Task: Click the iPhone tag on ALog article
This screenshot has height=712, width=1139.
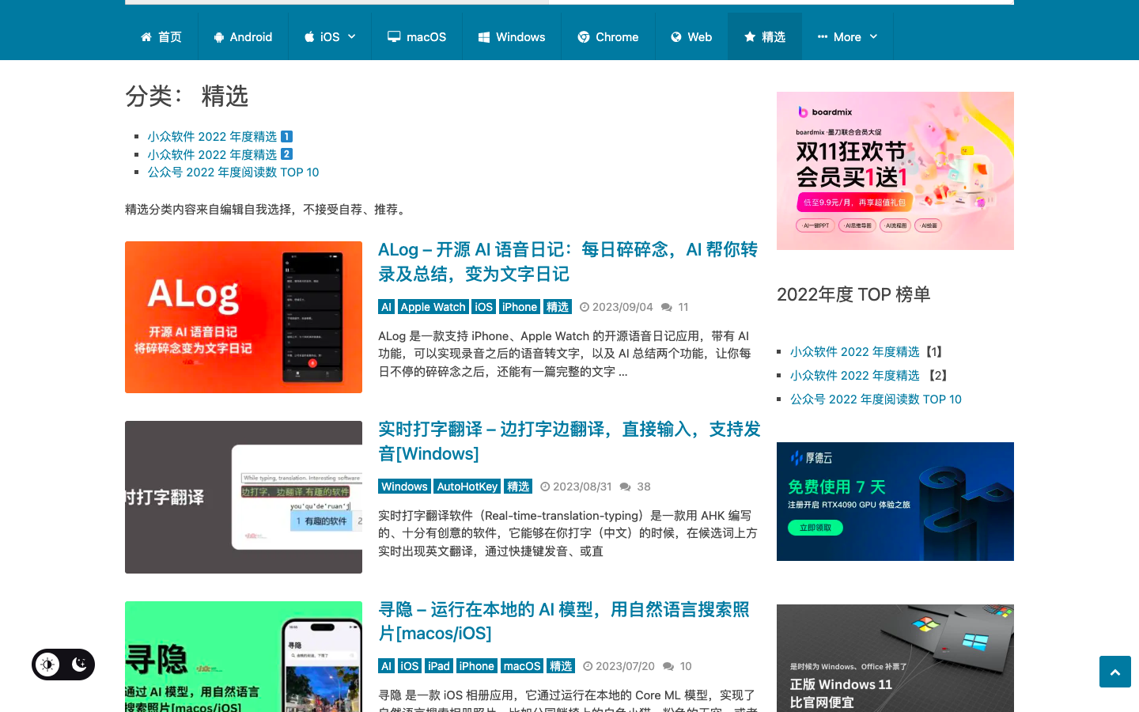Action: pos(520,307)
